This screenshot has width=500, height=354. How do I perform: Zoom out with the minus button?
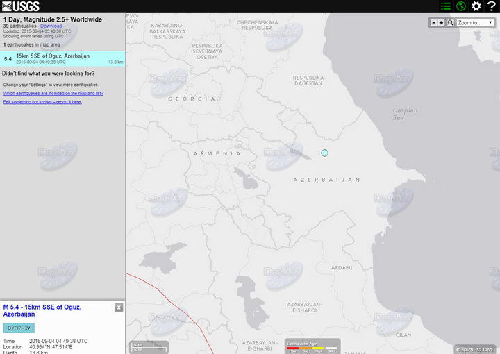434,23
